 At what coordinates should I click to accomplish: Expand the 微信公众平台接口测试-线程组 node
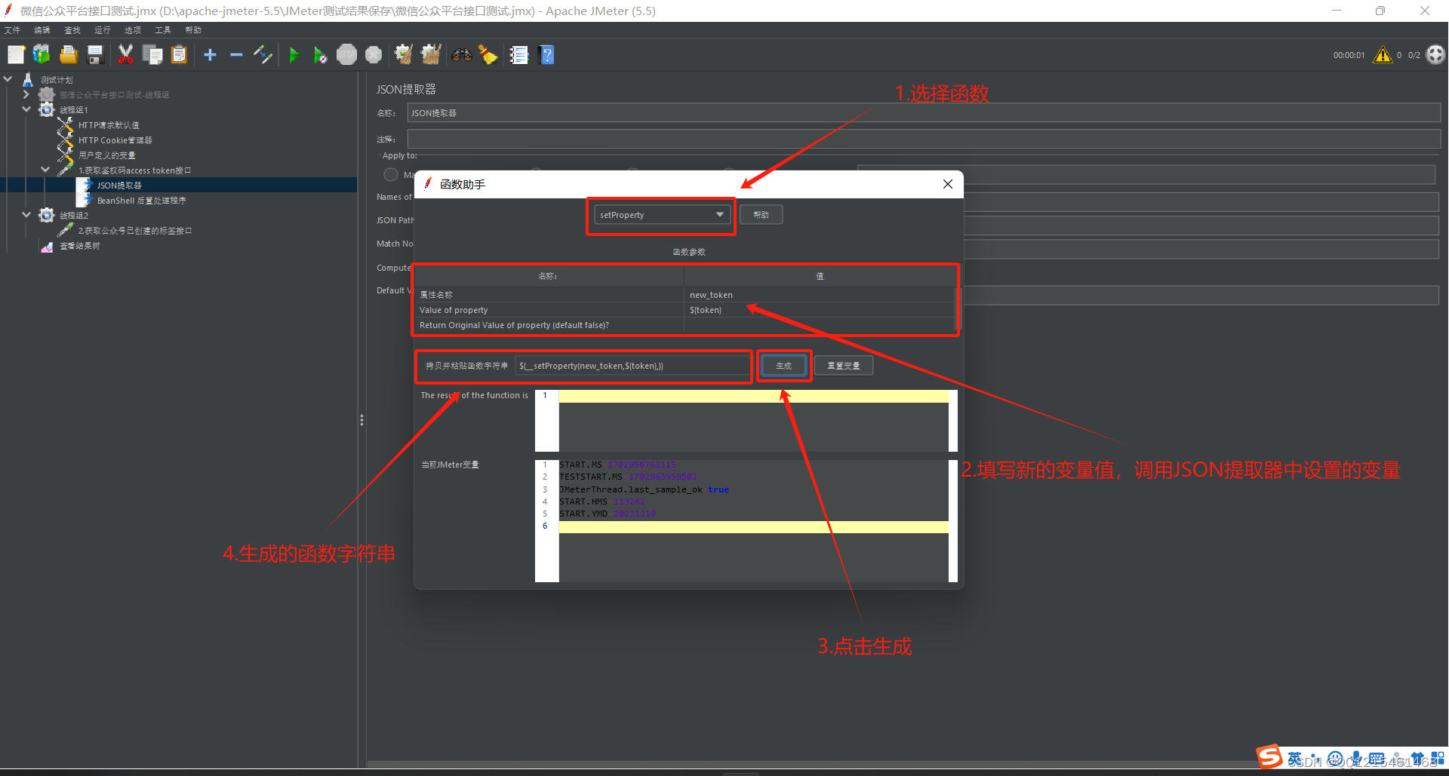tap(26, 94)
